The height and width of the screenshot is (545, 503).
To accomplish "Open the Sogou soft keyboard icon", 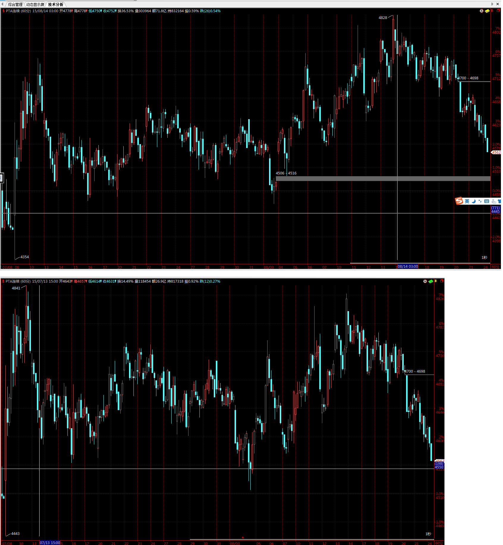I will 487,201.
